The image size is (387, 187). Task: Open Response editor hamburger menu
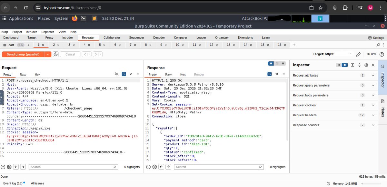[x=284, y=74]
